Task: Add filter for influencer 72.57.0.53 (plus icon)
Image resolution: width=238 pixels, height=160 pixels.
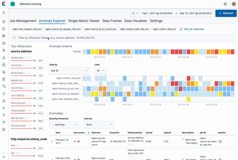Action: pyautogui.click(x=23, y=65)
